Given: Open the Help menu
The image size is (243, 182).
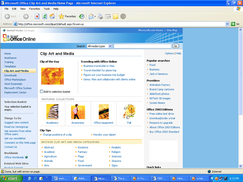Looking at the screenshot, I should pos(56,9).
